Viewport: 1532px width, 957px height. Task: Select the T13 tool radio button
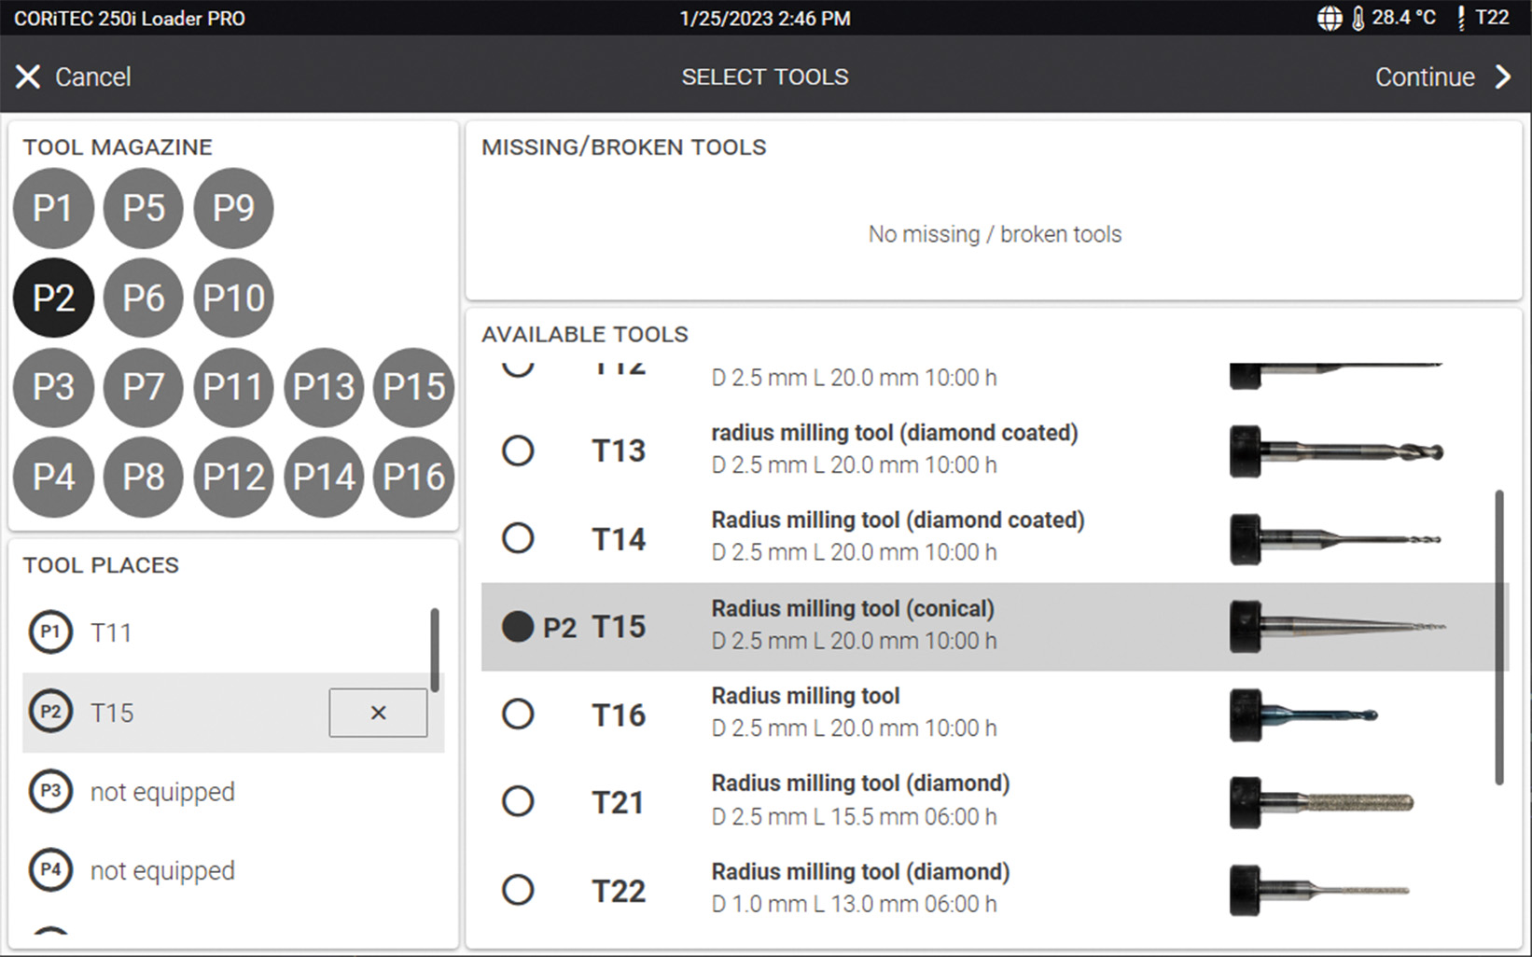[x=518, y=451]
